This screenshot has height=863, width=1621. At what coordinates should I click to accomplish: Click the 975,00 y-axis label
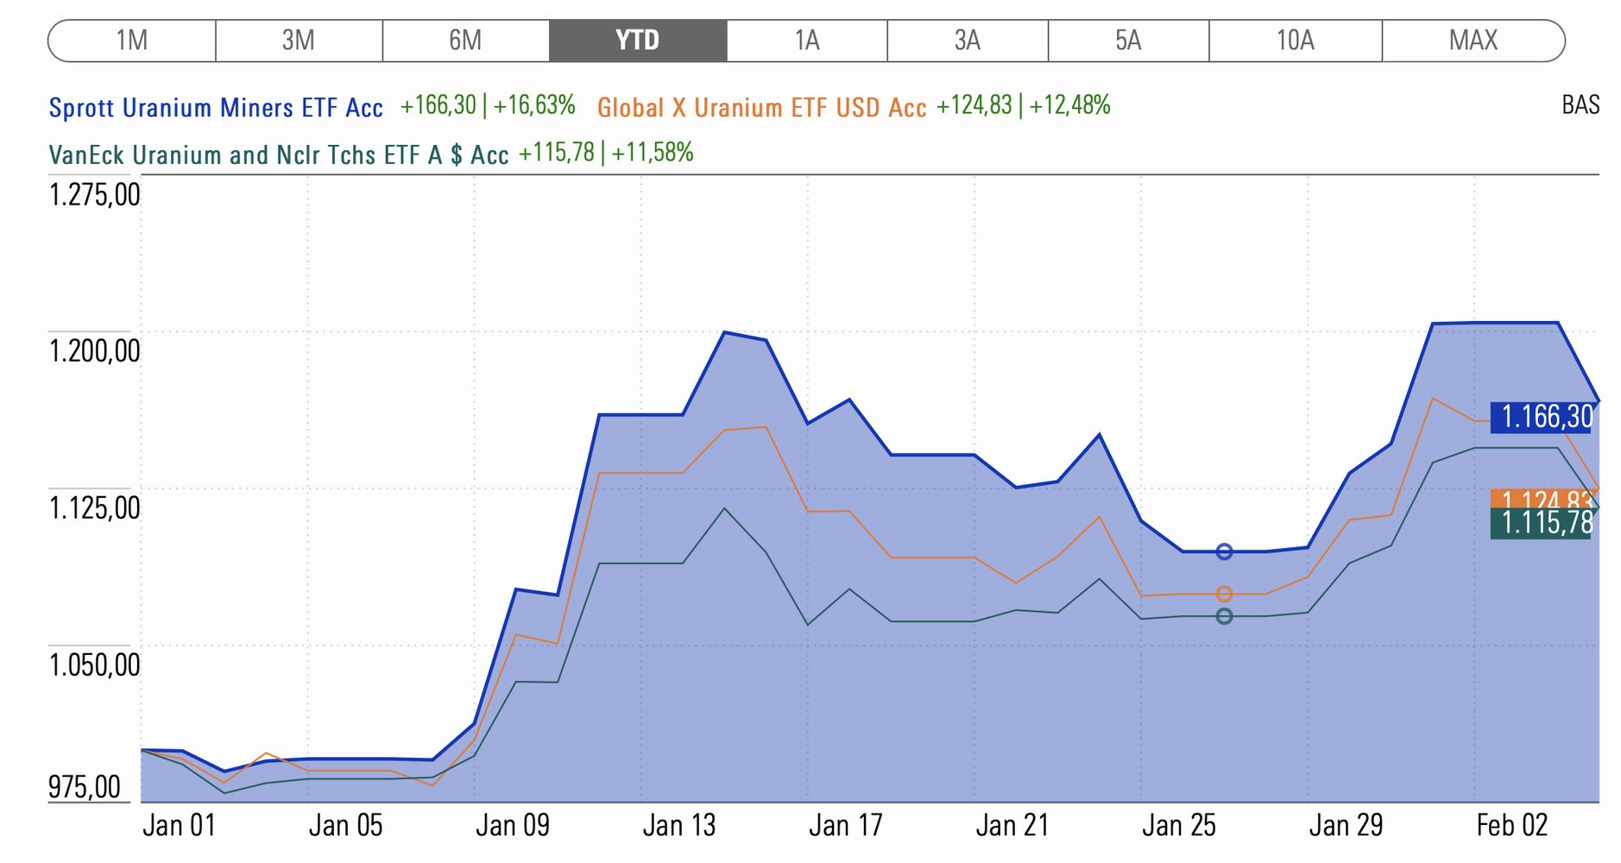click(x=85, y=787)
